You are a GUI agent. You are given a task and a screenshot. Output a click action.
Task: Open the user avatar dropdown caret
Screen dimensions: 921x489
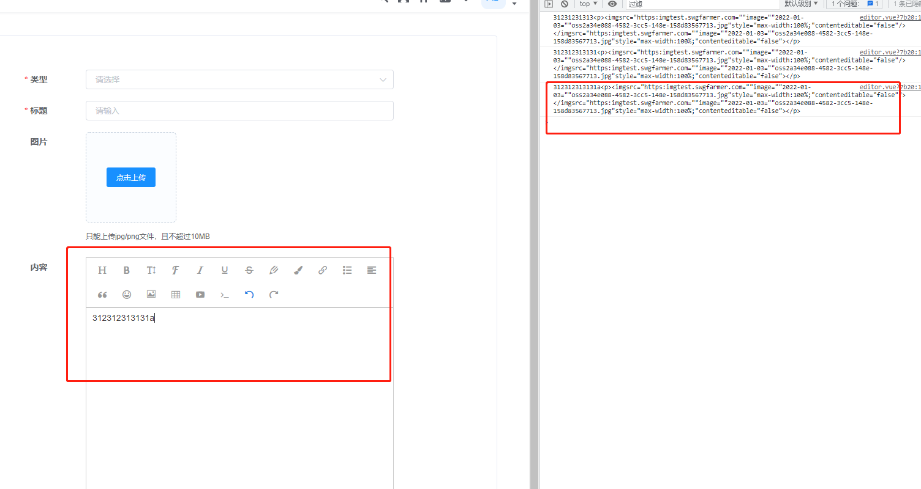(514, 4)
